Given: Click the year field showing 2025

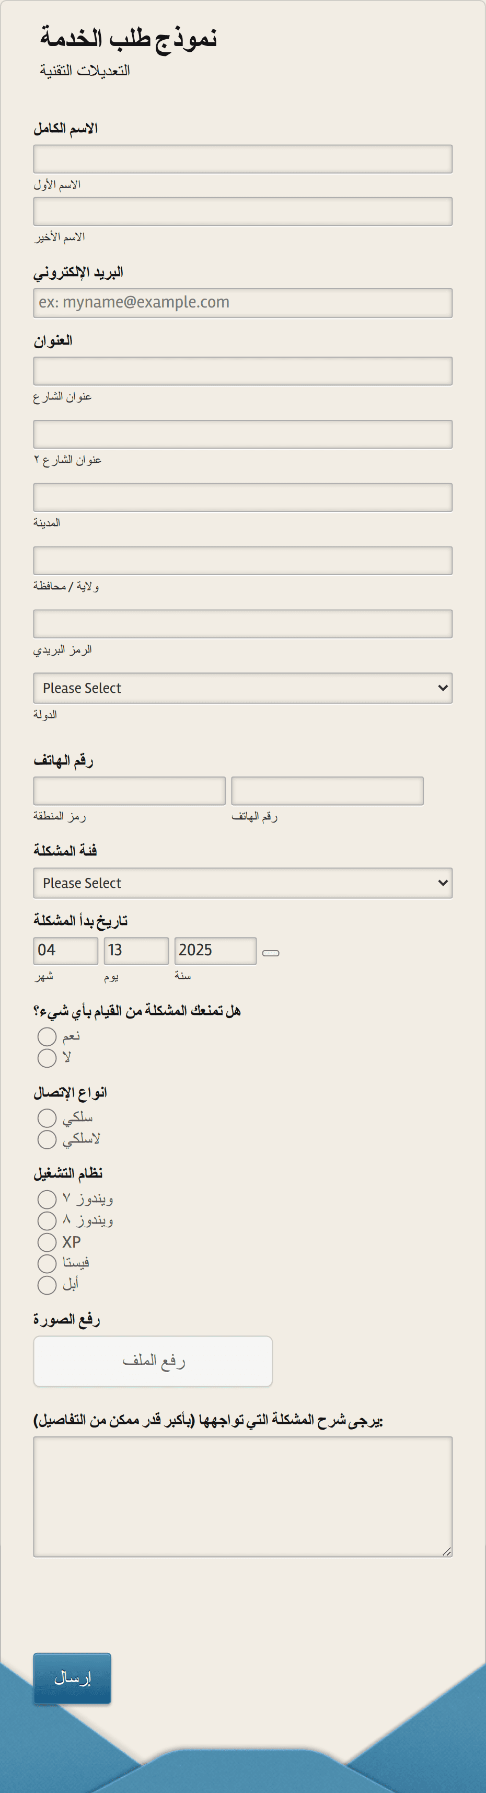Looking at the screenshot, I should (x=215, y=951).
